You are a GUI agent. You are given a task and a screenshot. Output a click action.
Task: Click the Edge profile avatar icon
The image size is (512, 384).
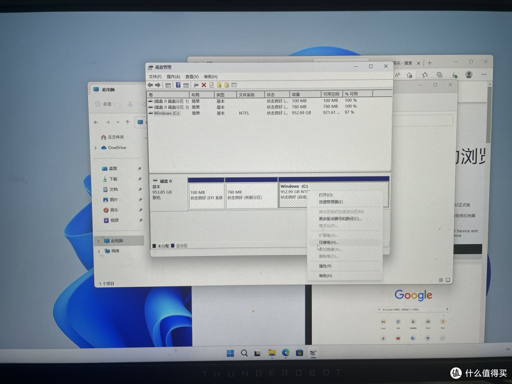tap(469, 75)
